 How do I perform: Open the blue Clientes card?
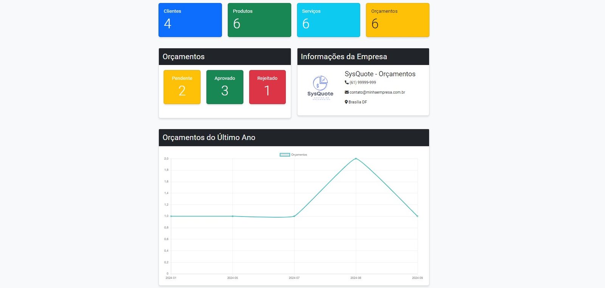click(x=190, y=20)
